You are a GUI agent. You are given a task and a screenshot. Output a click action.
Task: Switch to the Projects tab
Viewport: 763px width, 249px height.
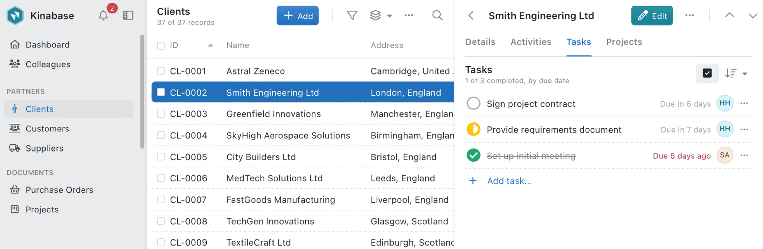[624, 42]
